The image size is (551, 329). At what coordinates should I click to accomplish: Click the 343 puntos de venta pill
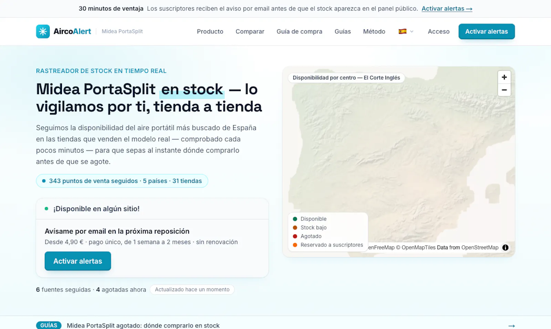point(122,181)
